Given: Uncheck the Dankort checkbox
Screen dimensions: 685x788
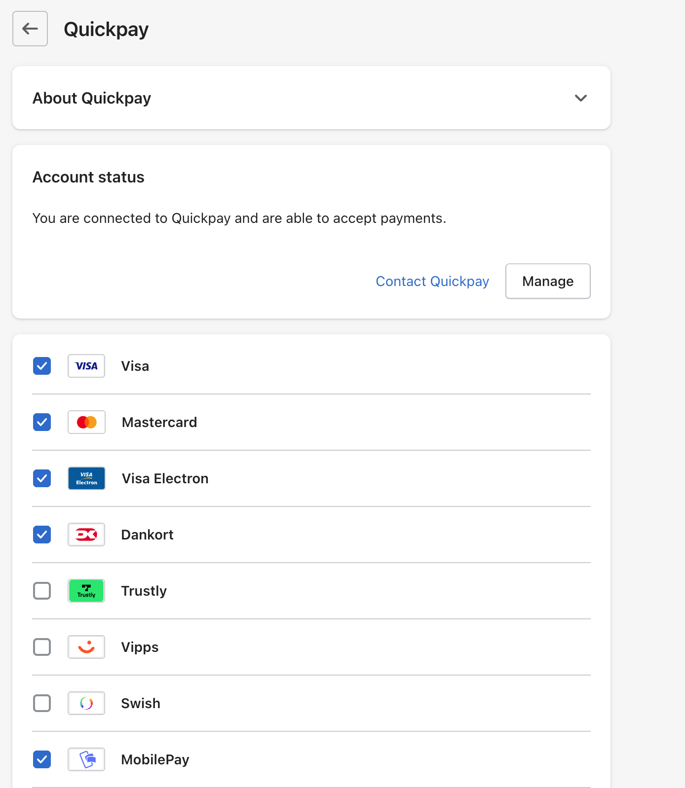Looking at the screenshot, I should click(42, 535).
